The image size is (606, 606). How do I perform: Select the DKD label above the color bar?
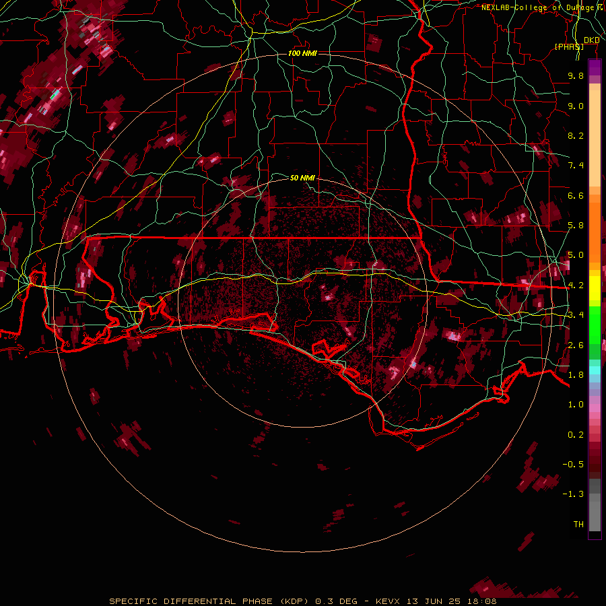[591, 40]
